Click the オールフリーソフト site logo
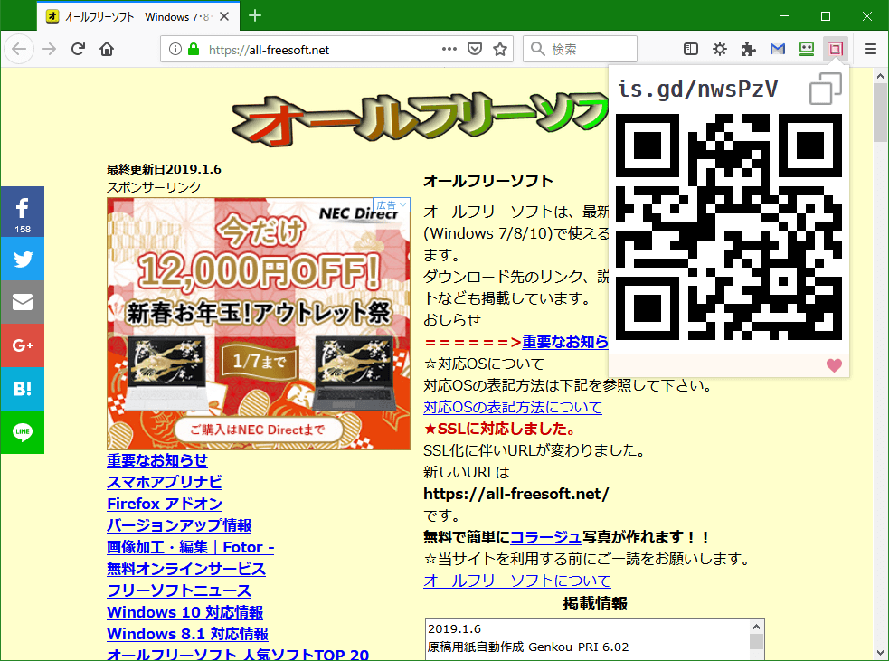This screenshot has height=661, width=889. point(420,118)
